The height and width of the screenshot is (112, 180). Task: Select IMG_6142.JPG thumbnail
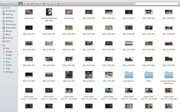(69, 75)
